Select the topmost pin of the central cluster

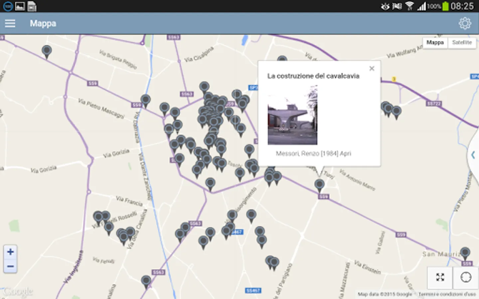tap(204, 88)
